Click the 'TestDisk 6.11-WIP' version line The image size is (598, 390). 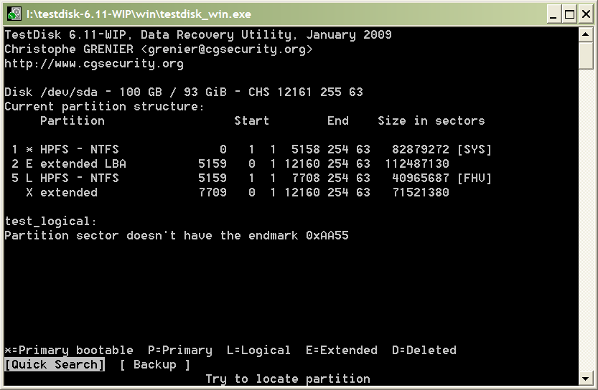[x=198, y=35]
